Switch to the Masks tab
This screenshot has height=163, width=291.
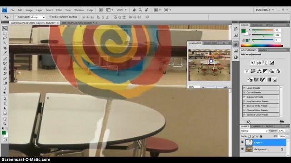(263, 50)
